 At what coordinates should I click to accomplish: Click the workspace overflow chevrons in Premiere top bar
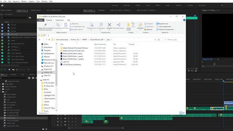(222, 5)
